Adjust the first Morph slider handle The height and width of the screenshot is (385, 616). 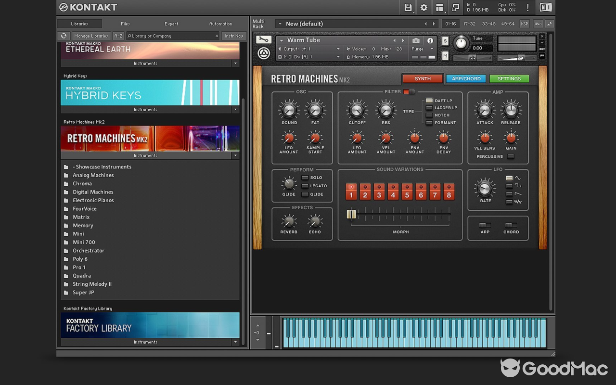tap(352, 214)
